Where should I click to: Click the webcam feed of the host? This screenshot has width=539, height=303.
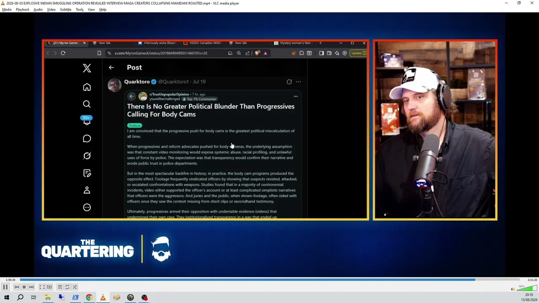click(x=435, y=130)
